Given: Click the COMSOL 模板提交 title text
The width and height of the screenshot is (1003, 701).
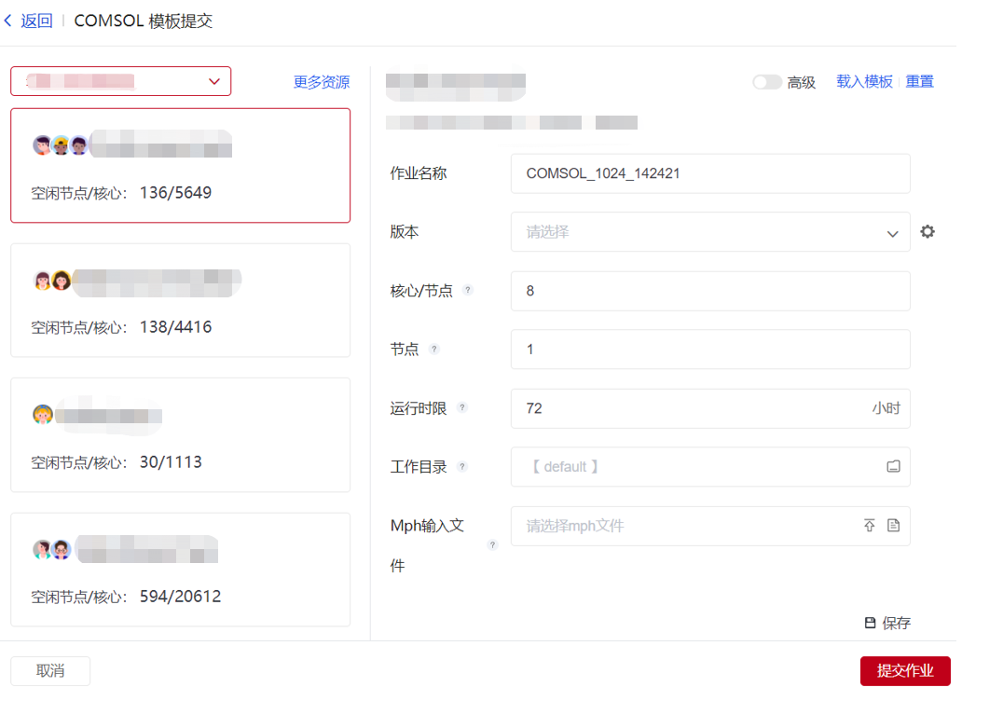Looking at the screenshot, I should [144, 21].
